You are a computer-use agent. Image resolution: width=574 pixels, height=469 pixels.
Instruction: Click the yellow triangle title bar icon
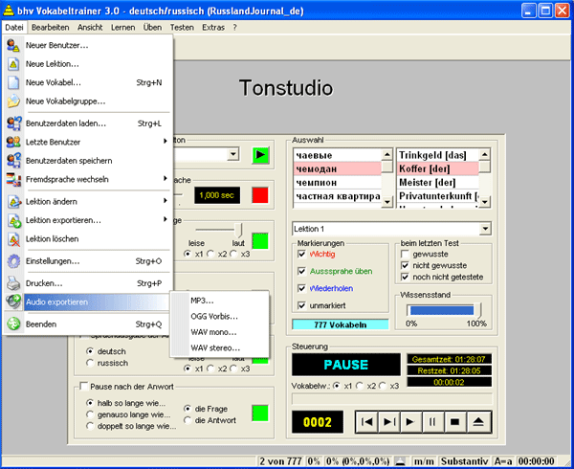[x=8, y=11]
